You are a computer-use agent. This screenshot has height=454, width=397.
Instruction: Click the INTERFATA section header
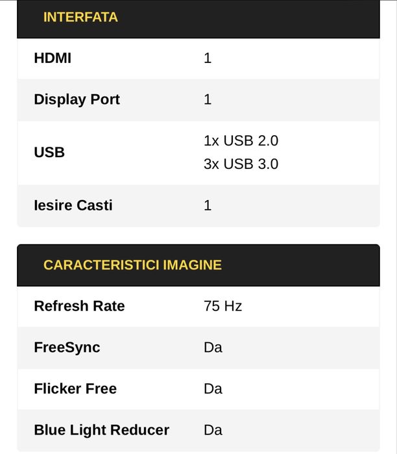(80, 18)
